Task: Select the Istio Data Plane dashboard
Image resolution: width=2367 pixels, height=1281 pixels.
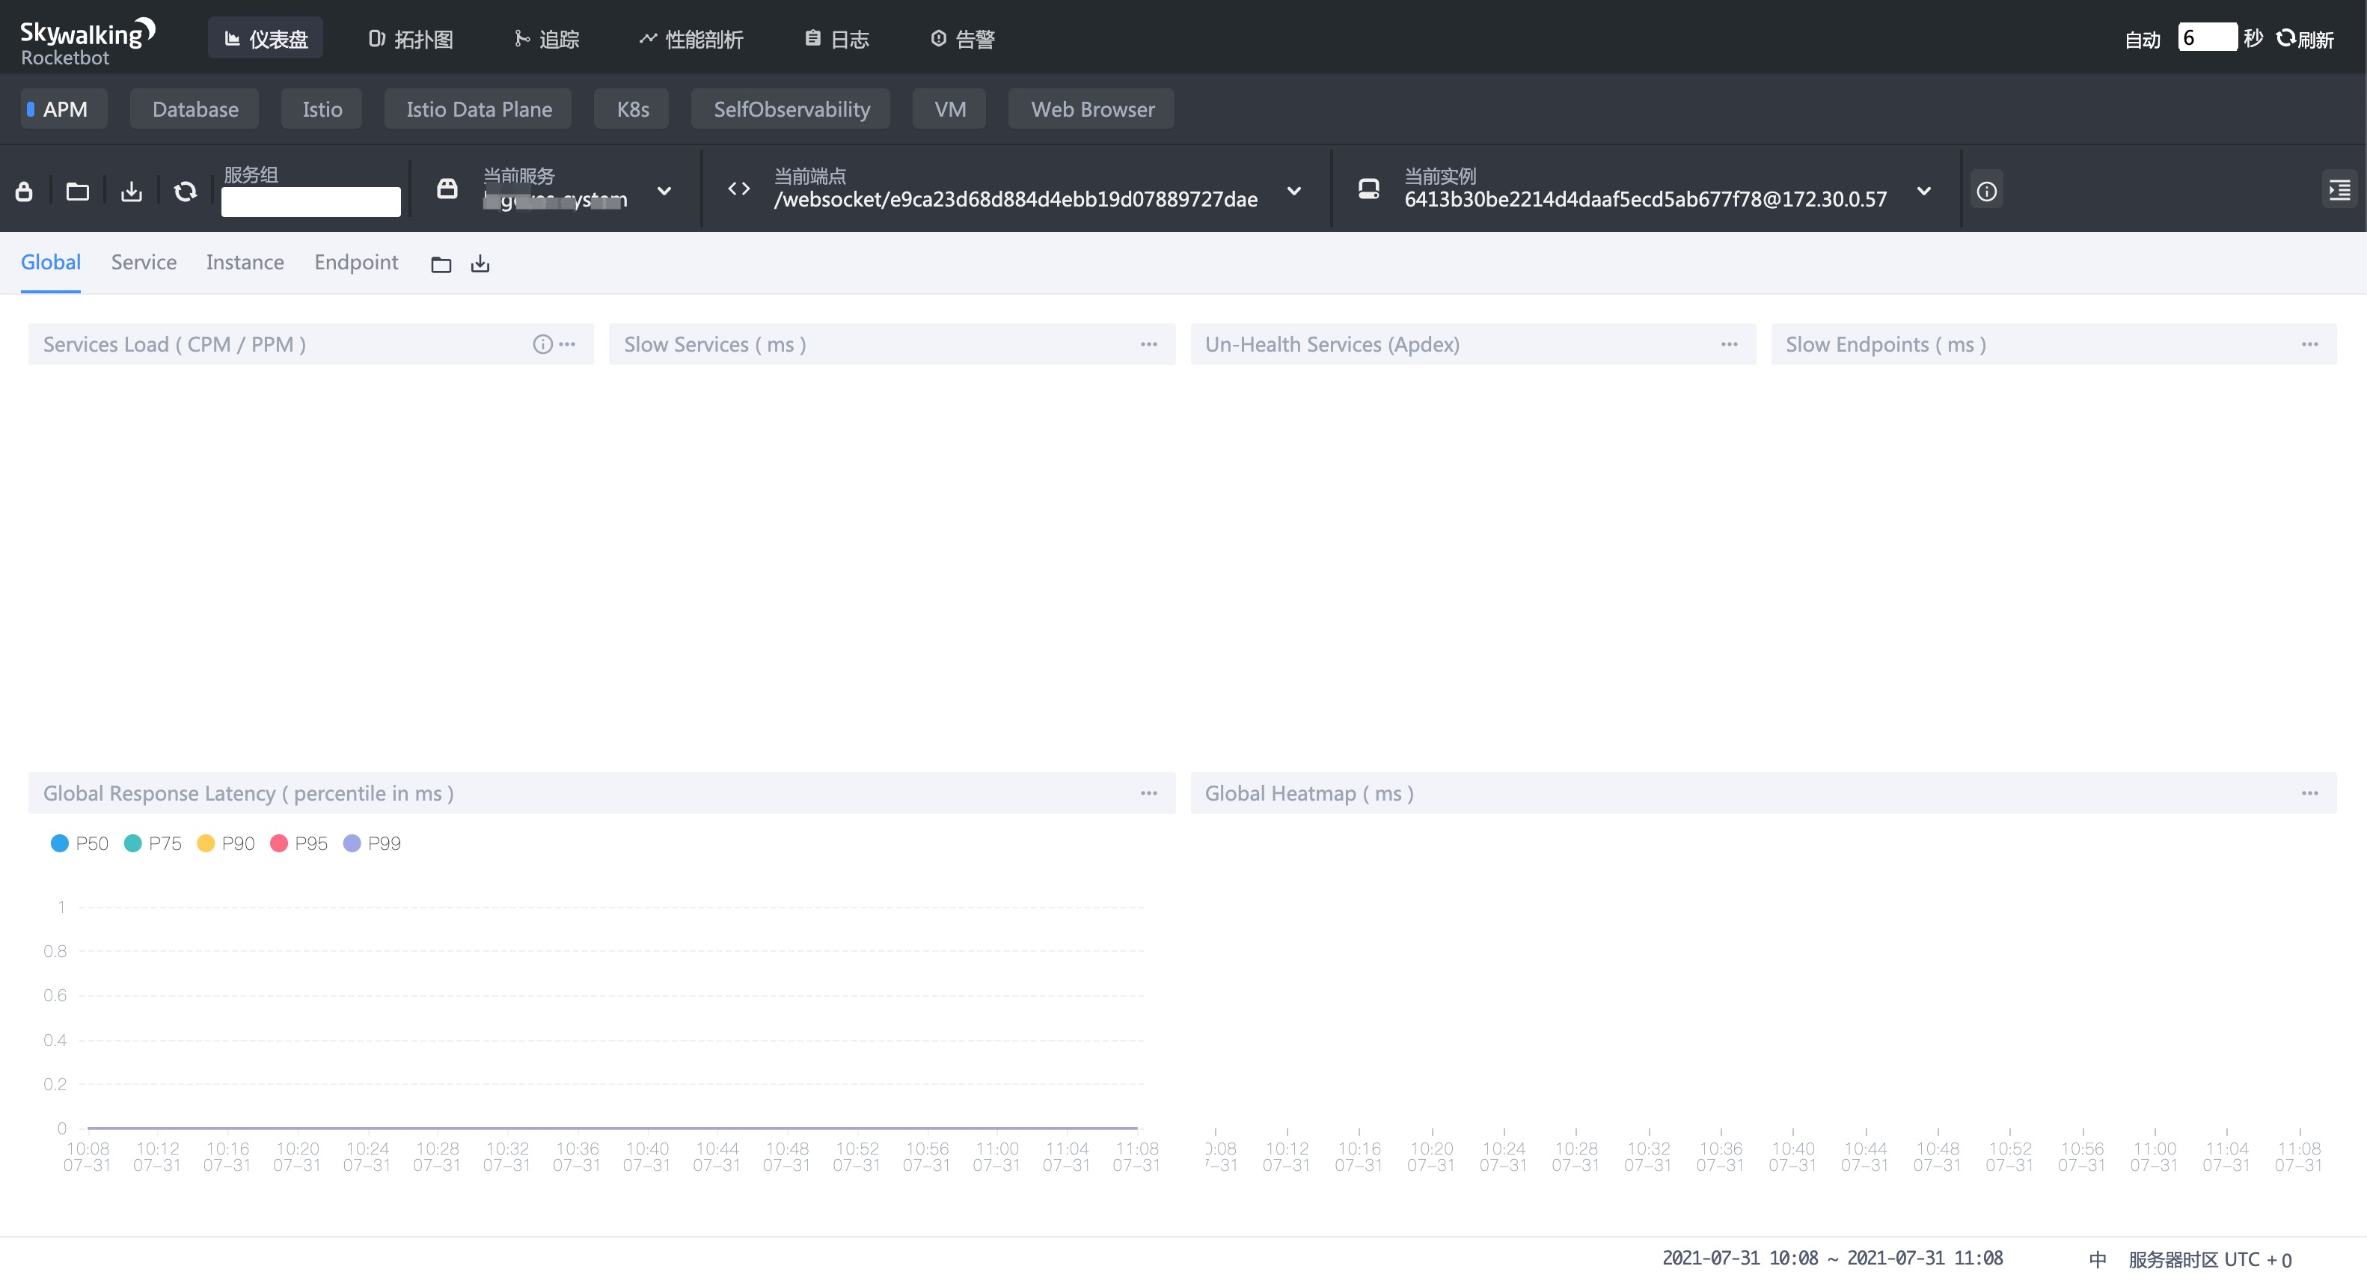Action: point(478,109)
